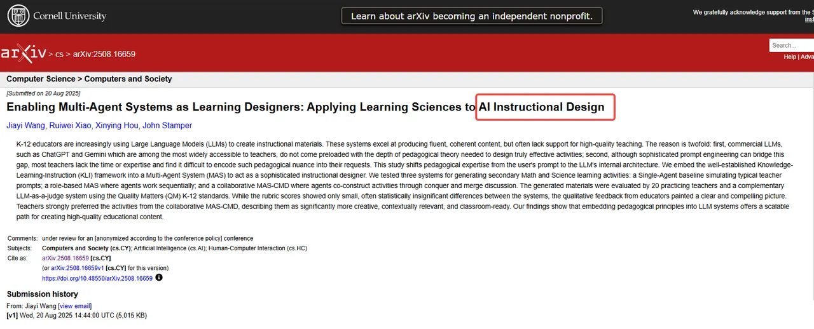The image size is (814, 329).
Task: Click author name Xinying Hou
Action: coord(121,125)
